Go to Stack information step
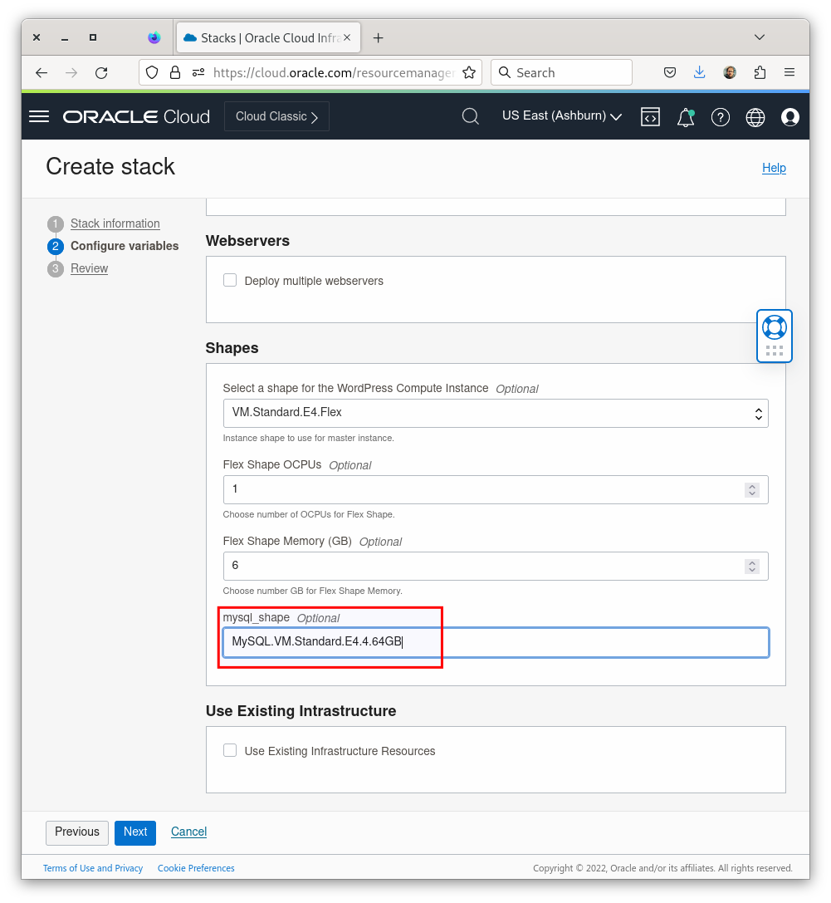 [115, 223]
